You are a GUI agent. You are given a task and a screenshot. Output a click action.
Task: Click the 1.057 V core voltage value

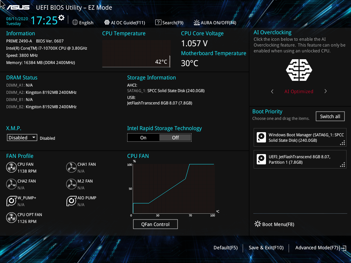pyautogui.click(x=194, y=43)
